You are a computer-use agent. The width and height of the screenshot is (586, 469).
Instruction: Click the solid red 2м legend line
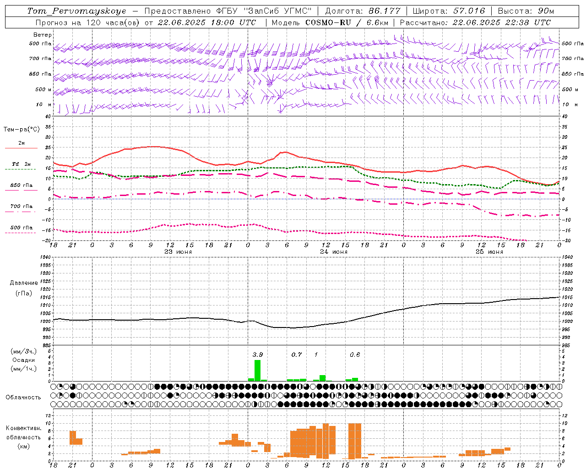(21, 148)
